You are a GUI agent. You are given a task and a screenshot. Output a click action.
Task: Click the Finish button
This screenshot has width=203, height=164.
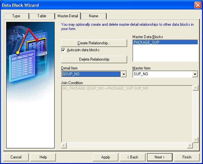[187, 157]
